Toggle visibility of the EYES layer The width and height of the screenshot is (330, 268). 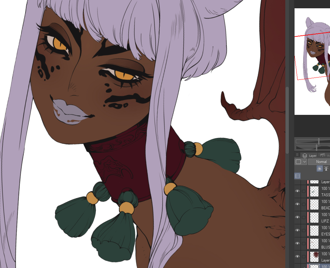tap(297, 230)
